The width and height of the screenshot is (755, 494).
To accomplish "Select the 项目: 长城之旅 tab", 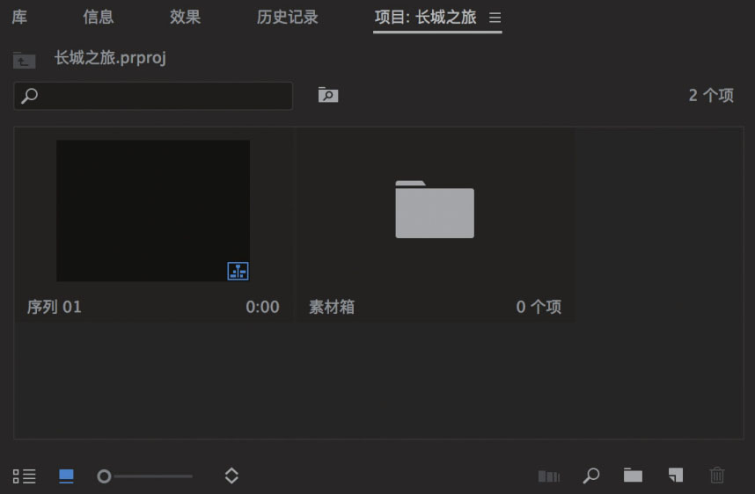I will pos(425,17).
